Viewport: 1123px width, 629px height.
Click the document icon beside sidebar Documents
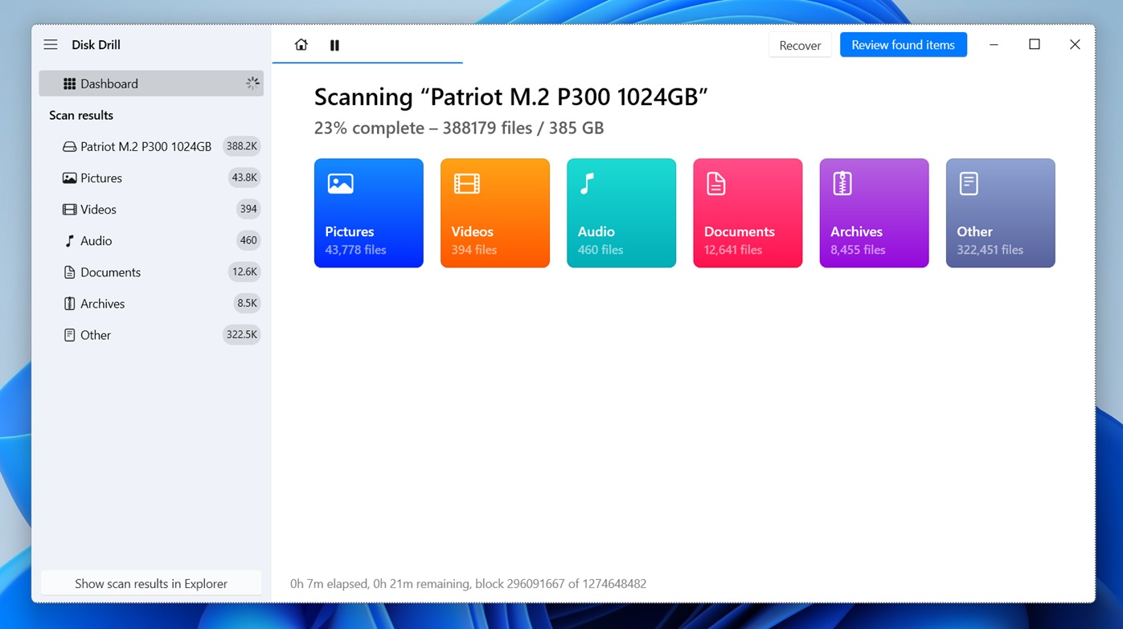[69, 272]
